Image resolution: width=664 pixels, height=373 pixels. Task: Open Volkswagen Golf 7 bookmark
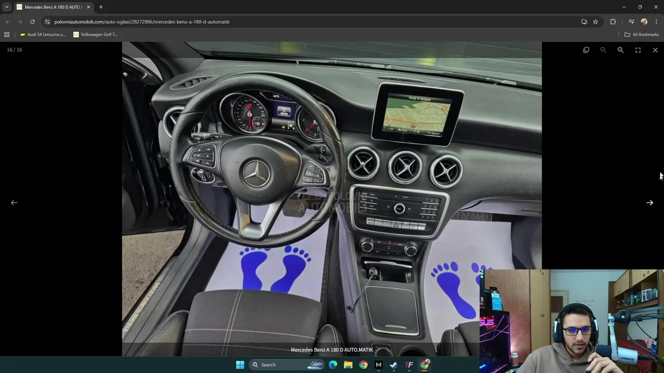(x=95, y=35)
